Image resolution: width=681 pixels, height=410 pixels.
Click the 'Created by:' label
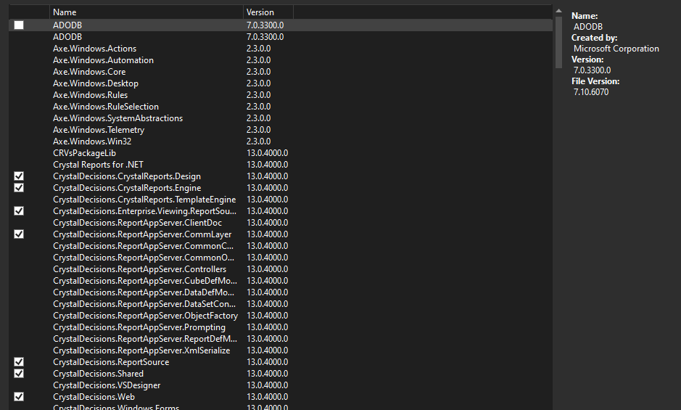[x=594, y=38]
